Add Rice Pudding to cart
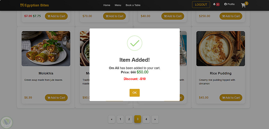The image size is (269, 129). click(x=231, y=98)
